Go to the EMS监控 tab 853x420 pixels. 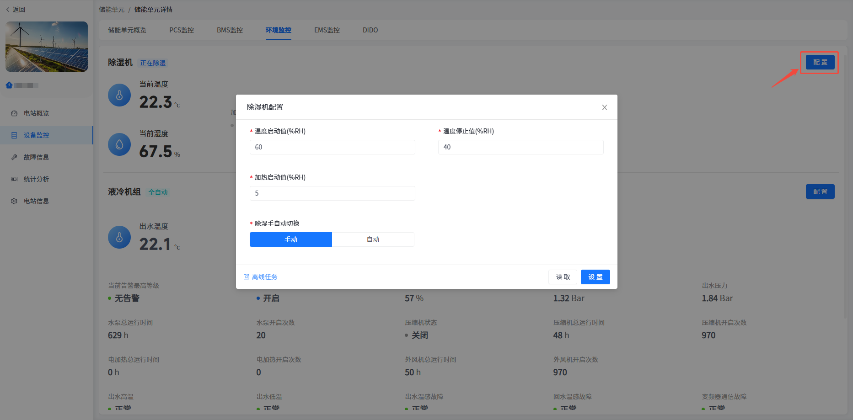pyautogui.click(x=327, y=30)
